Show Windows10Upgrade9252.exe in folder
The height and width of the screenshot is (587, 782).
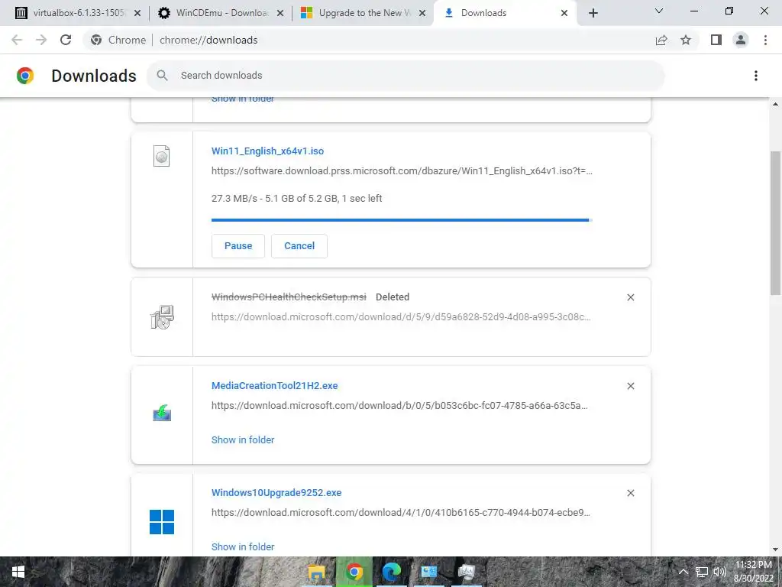(243, 546)
